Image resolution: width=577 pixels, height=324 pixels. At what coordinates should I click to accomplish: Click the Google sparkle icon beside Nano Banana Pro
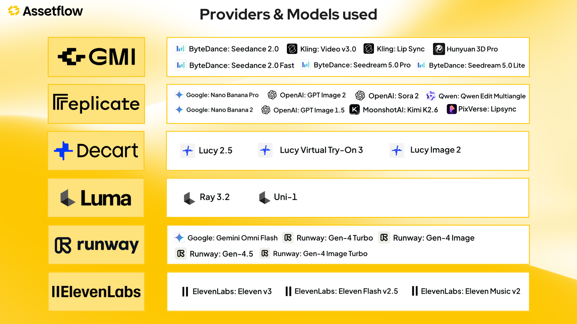(179, 95)
